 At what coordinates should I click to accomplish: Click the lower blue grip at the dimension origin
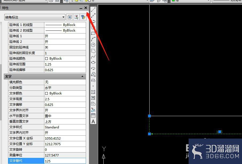pos(149,134)
